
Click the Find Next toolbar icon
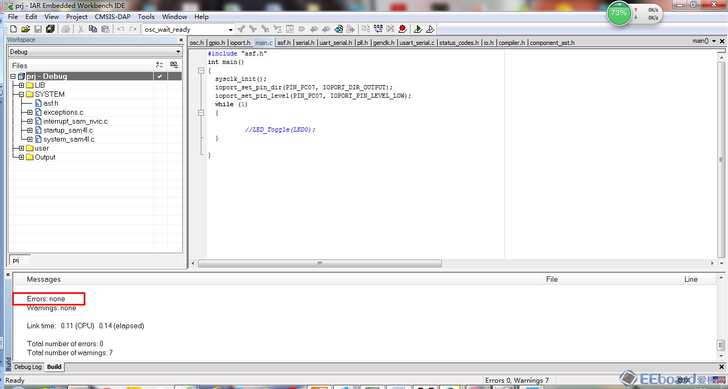click(253, 29)
